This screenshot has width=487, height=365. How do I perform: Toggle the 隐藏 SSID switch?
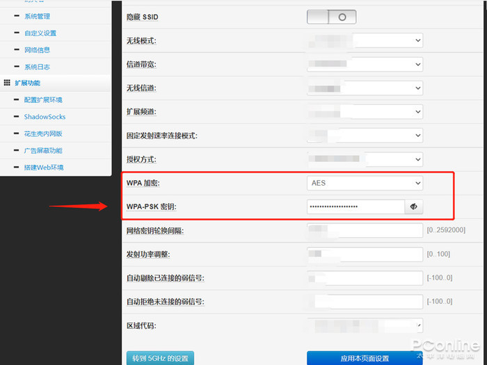[331, 17]
